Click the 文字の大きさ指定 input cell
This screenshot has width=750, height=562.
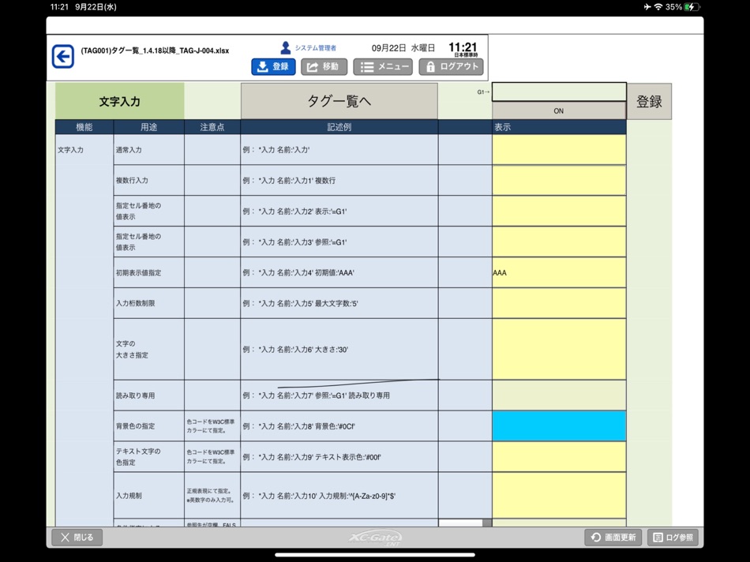[x=559, y=349]
